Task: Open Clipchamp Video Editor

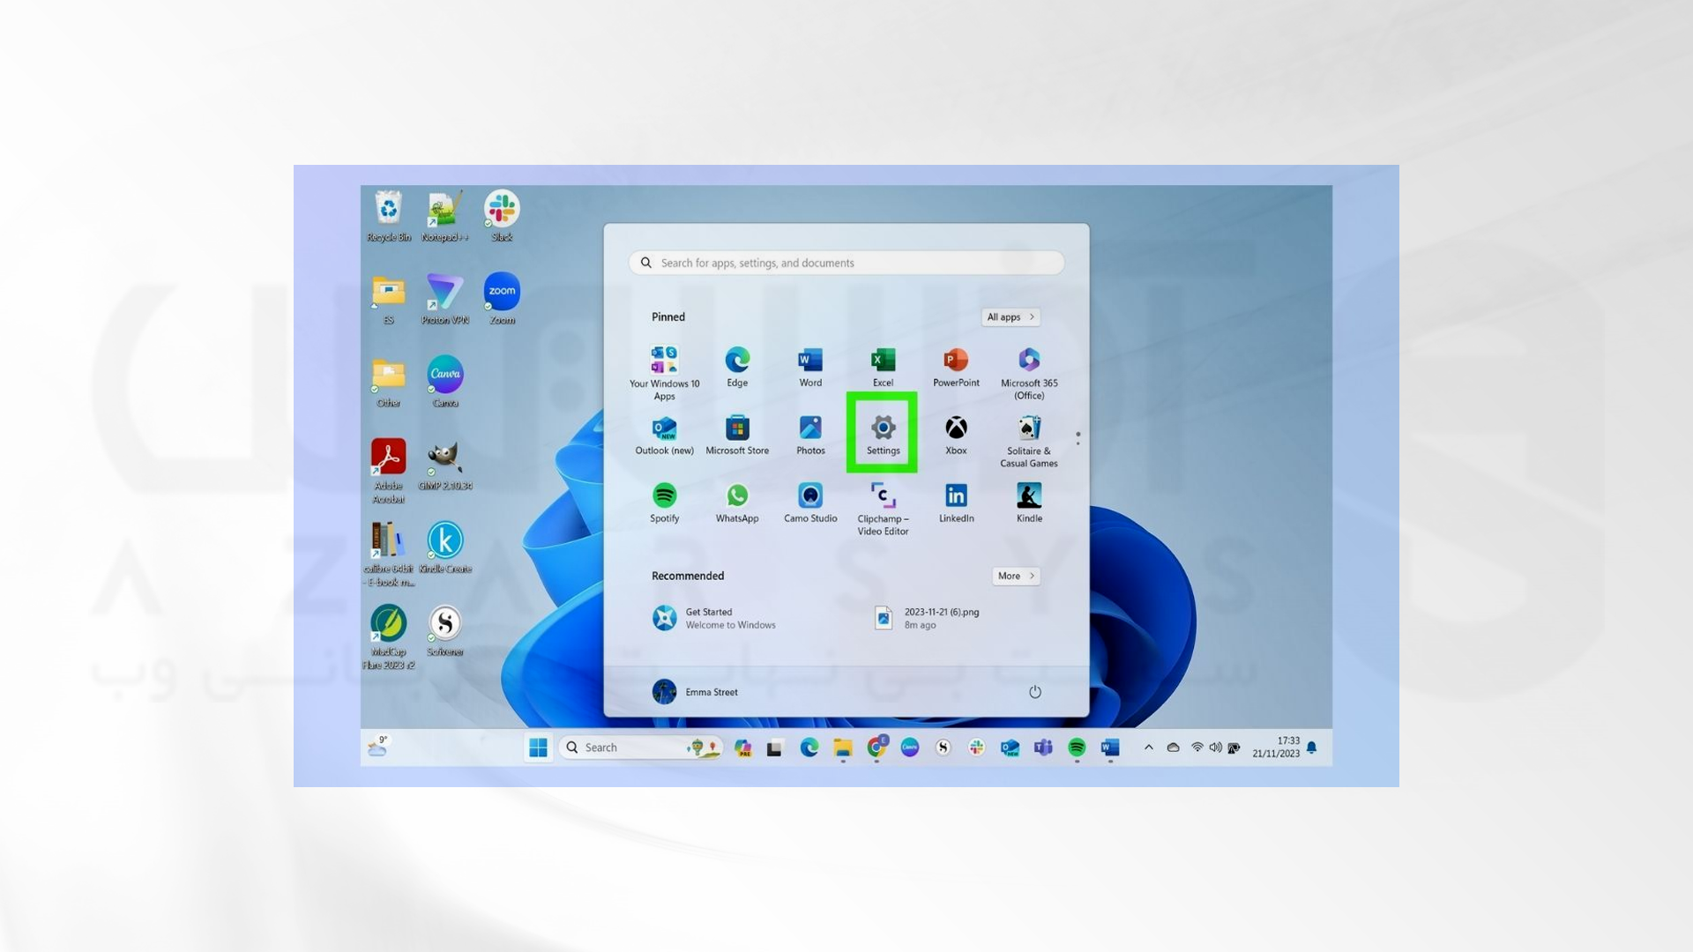Action: (x=883, y=509)
